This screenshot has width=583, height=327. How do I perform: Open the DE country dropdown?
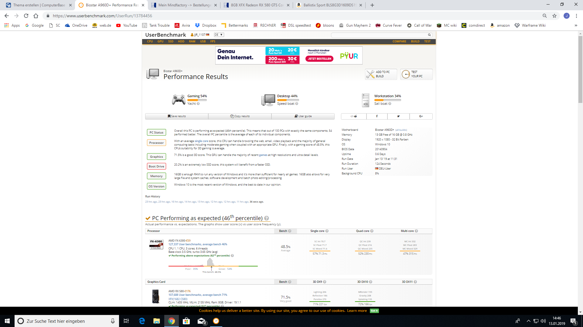coord(219,35)
